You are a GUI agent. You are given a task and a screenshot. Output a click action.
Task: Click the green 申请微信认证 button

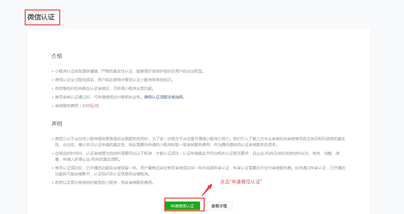coord(182,206)
